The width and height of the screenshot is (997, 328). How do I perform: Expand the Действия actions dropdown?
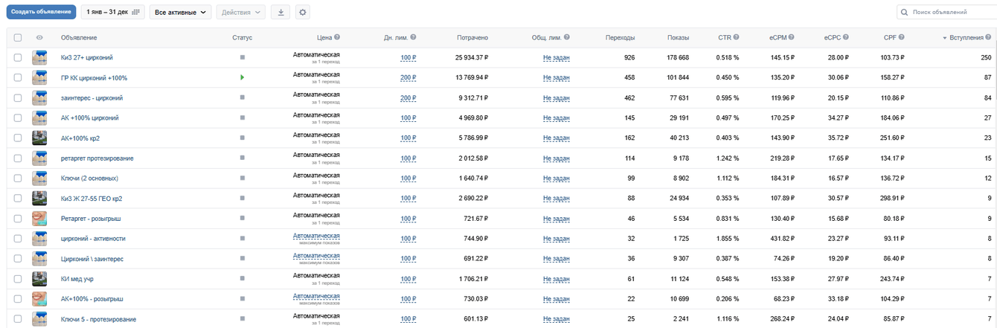[240, 13]
